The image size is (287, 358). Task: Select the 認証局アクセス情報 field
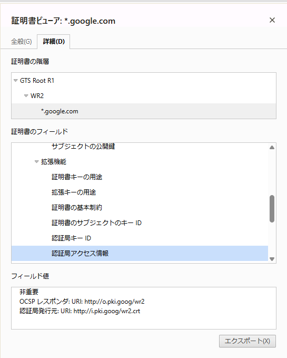[140, 253]
